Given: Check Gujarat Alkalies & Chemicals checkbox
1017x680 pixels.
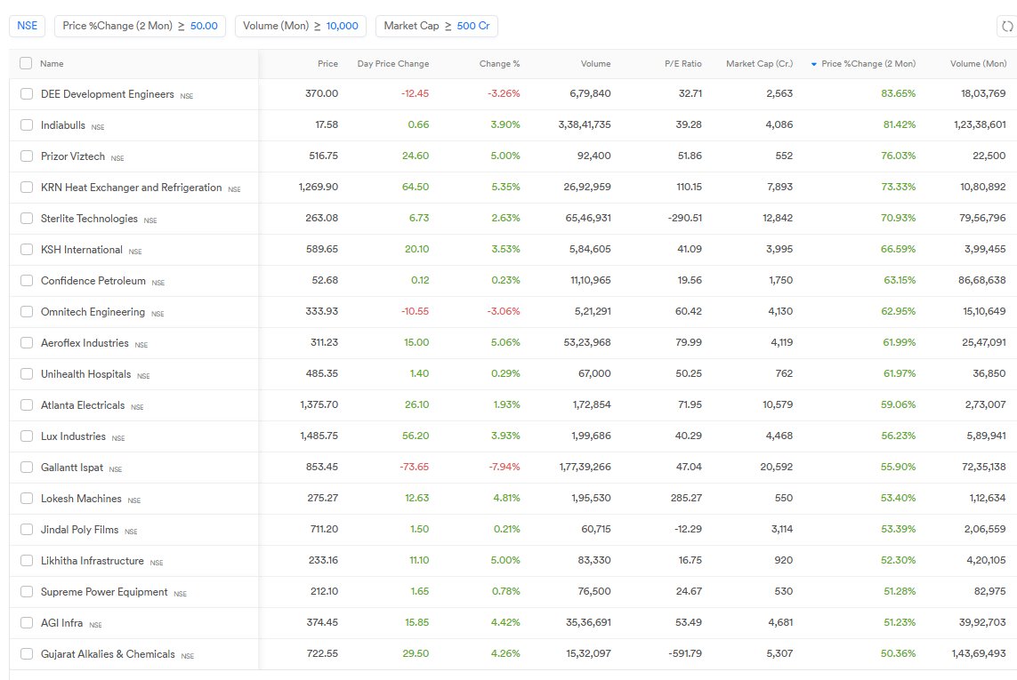Looking at the screenshot, I should point(27,654).
